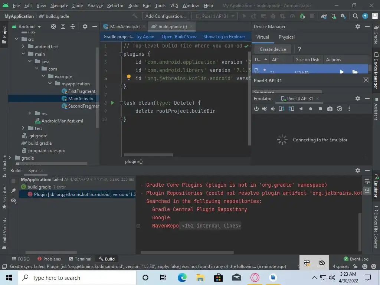Open Project panel settings gear
This screenshot has height=285, width=380.
85,26
